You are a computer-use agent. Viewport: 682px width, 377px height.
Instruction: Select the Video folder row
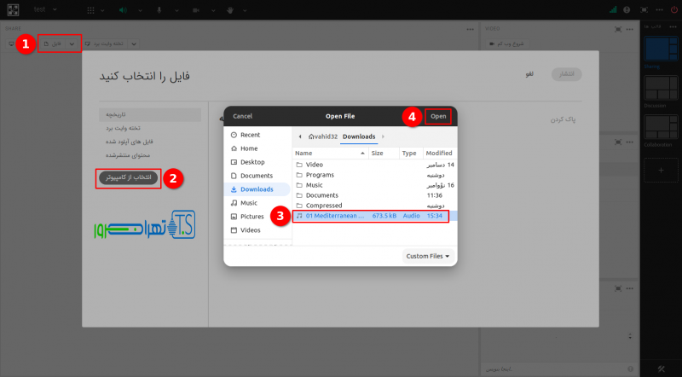(x=375, y=165)
